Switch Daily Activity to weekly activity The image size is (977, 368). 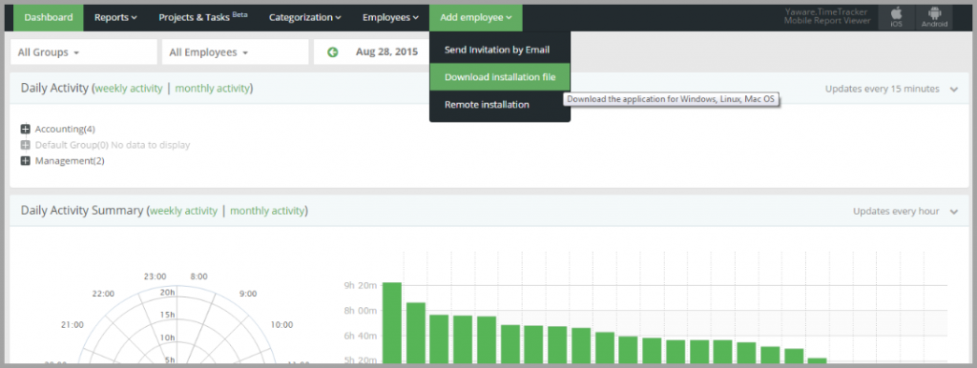[x=129, y=89]
